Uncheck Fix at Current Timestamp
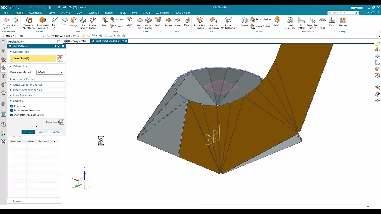 point(12,111)
